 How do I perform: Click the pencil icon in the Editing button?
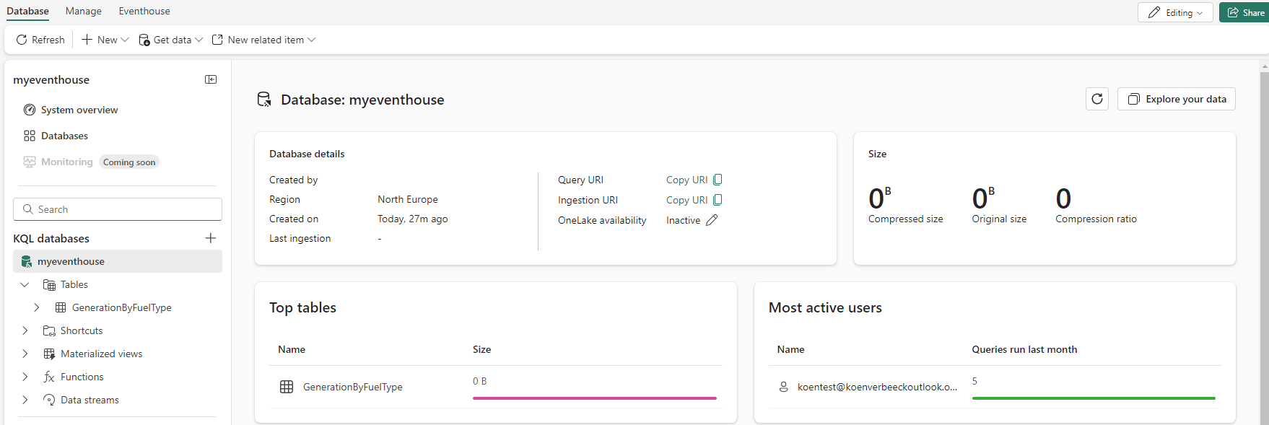(1154, 12)
